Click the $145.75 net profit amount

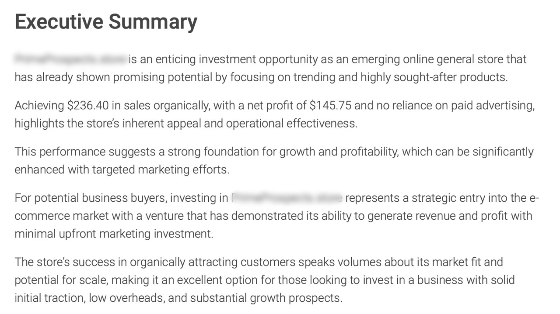coord(330,105)
